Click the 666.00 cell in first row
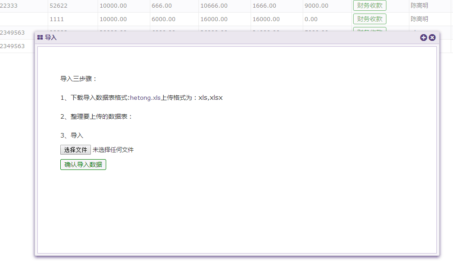The width and height of the screenshot is (453, 263). tap(162, 6)
